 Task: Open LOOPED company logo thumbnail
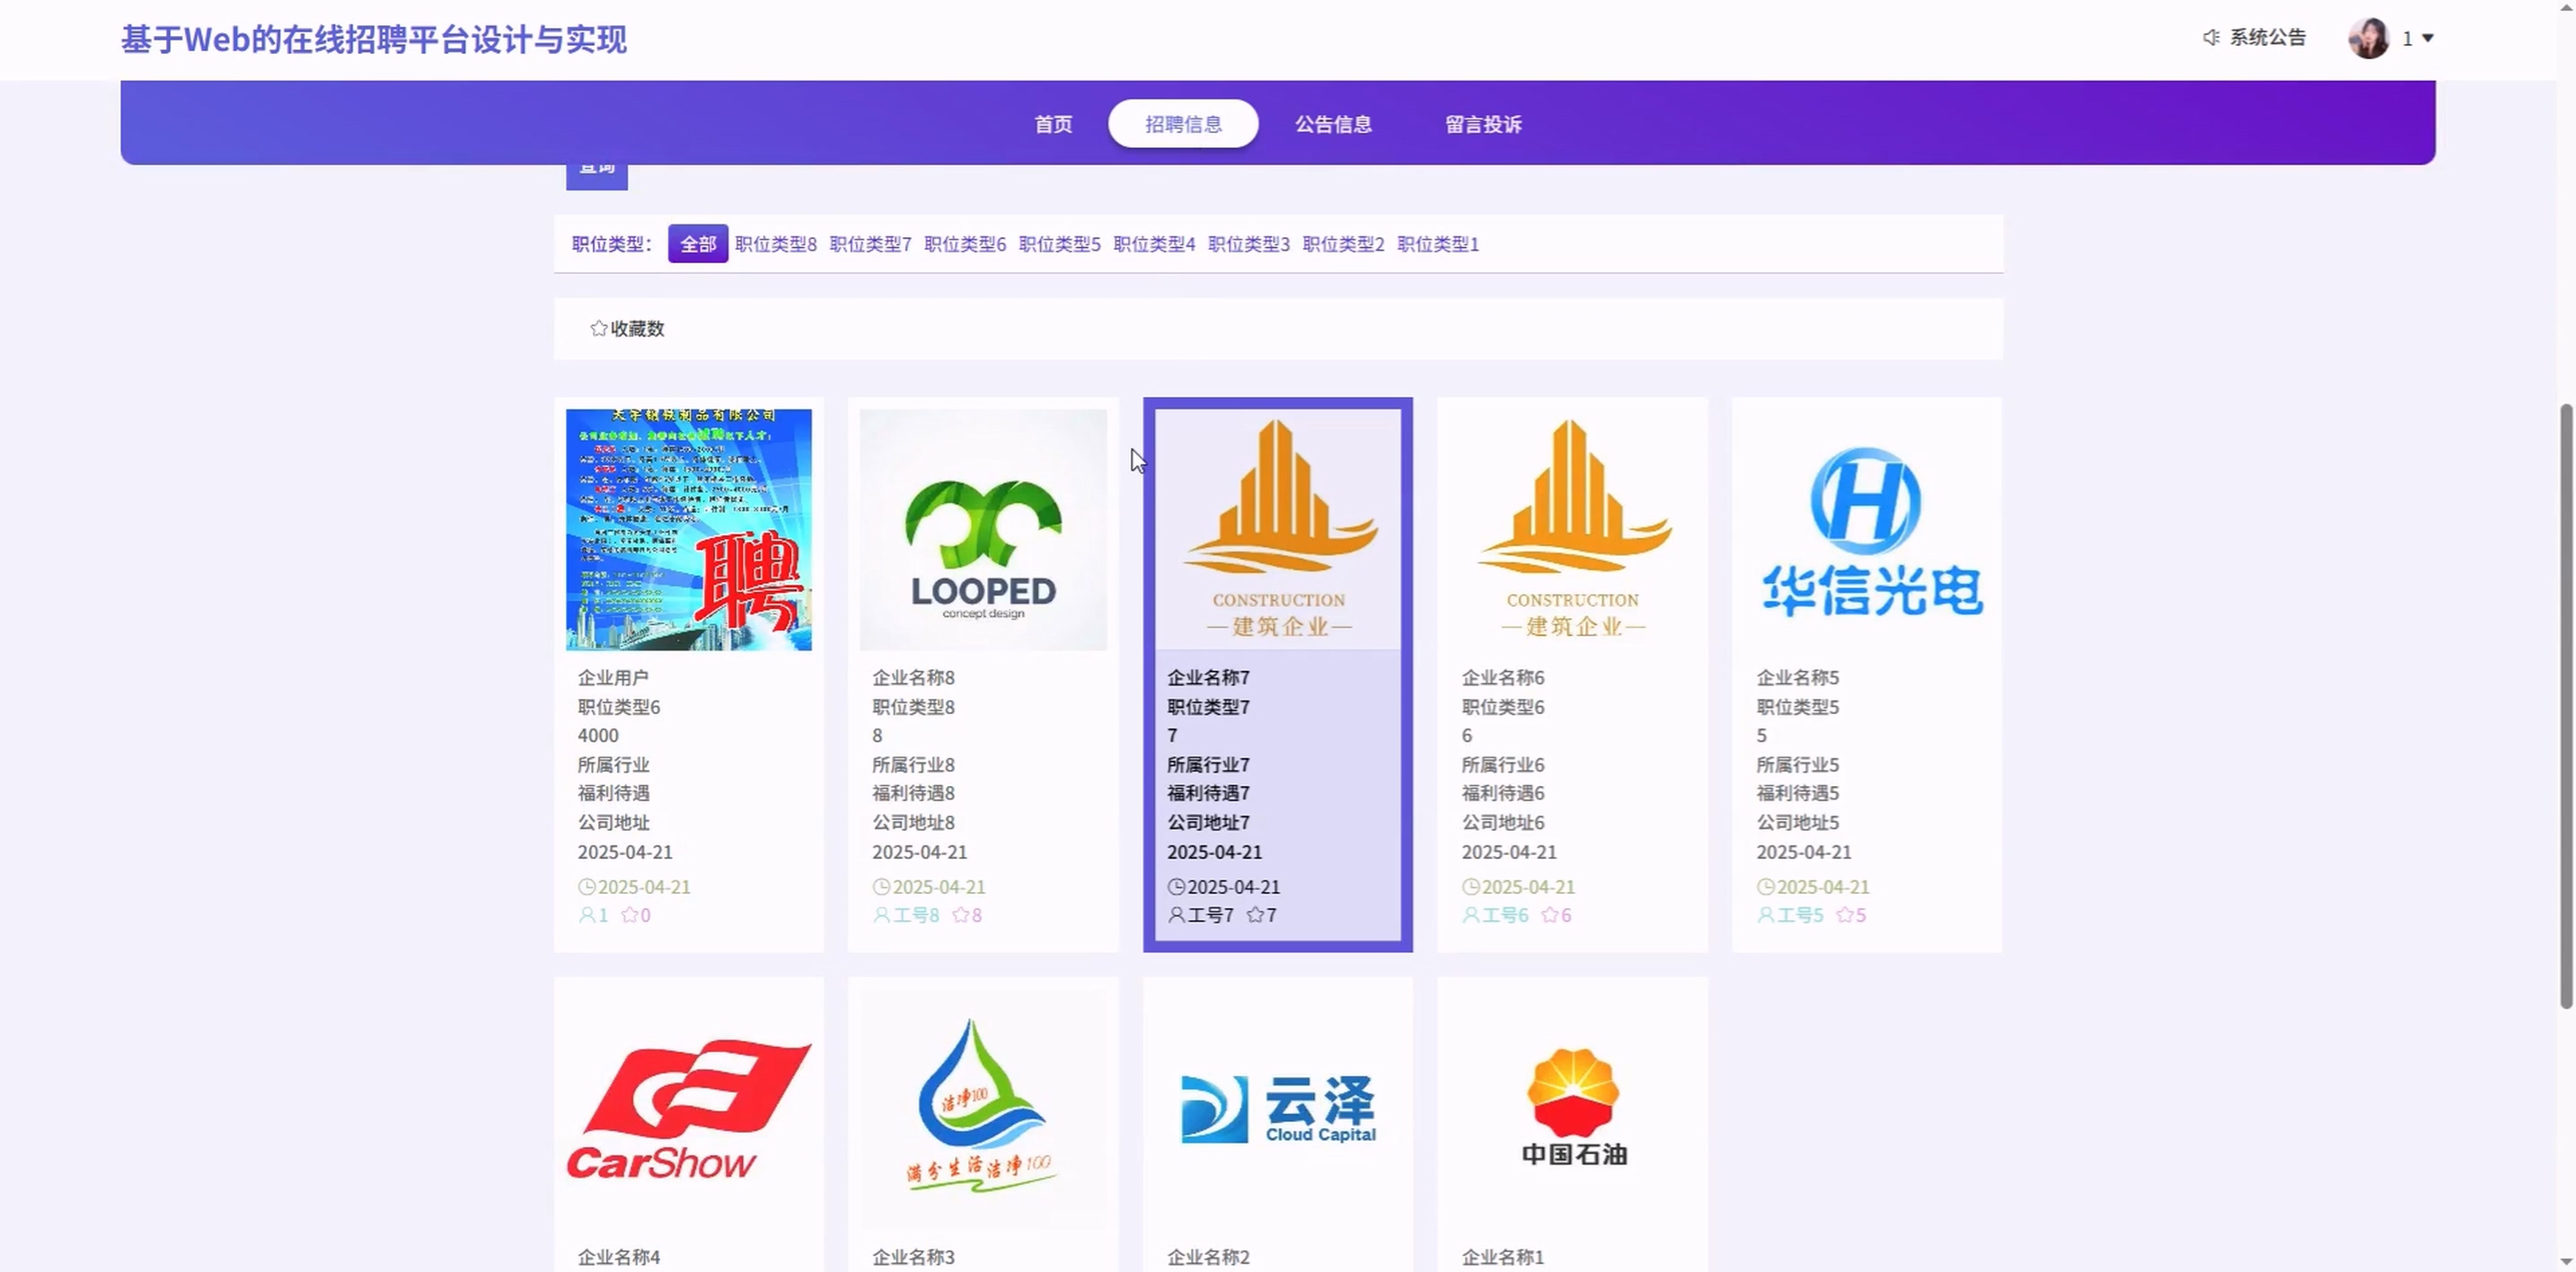[x=983, y=530]
